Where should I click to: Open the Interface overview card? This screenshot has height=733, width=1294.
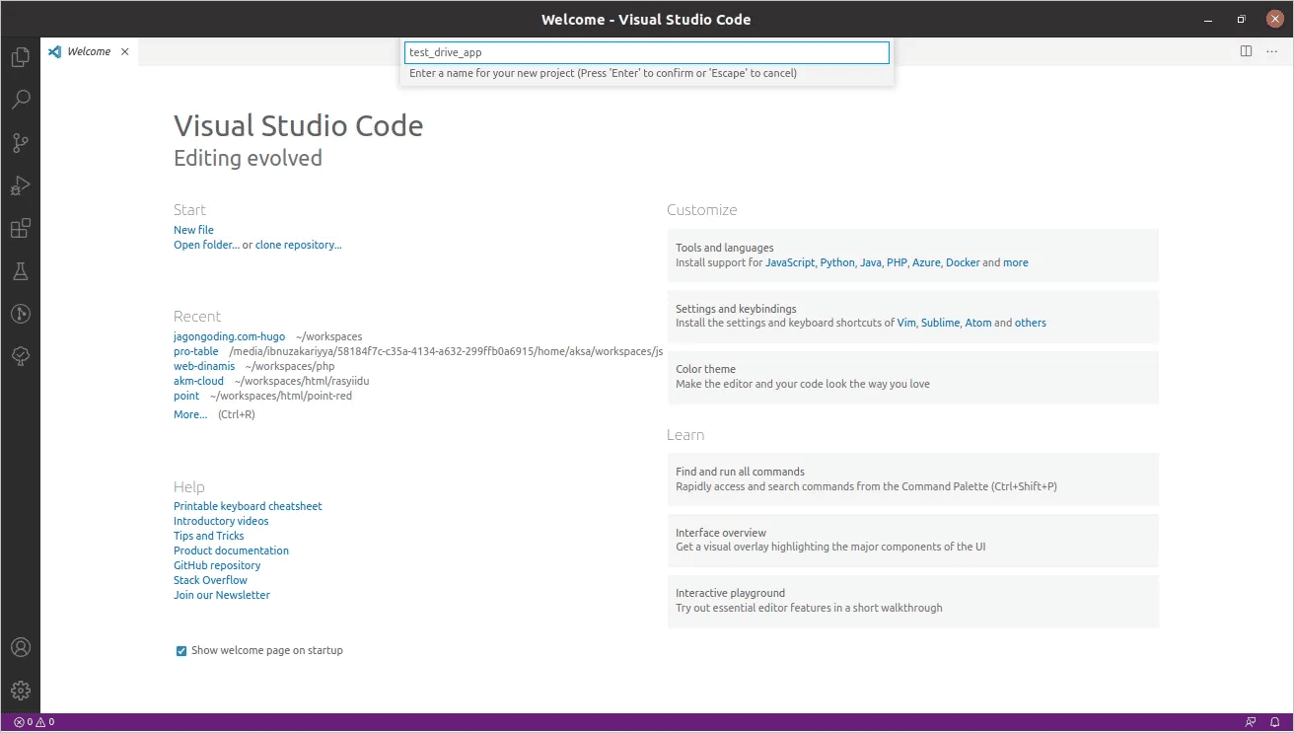coord(913,540)
